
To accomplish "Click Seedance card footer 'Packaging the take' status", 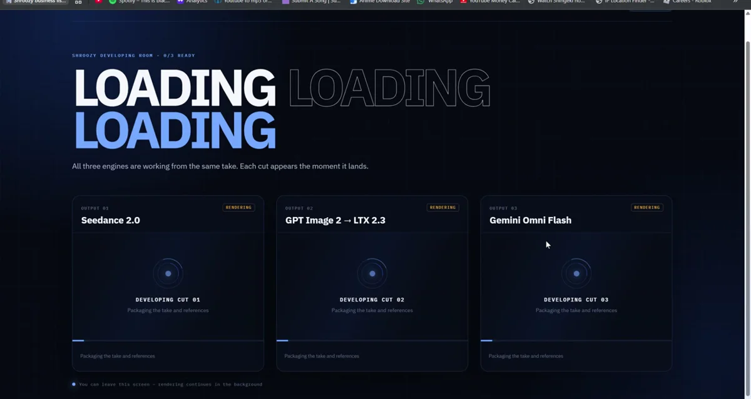I will click(x=118, y=356).
